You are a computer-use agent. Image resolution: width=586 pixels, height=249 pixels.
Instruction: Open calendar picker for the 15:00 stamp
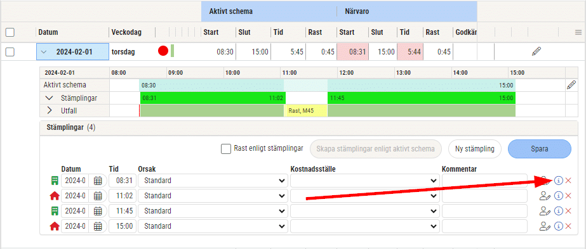point(98,226)
